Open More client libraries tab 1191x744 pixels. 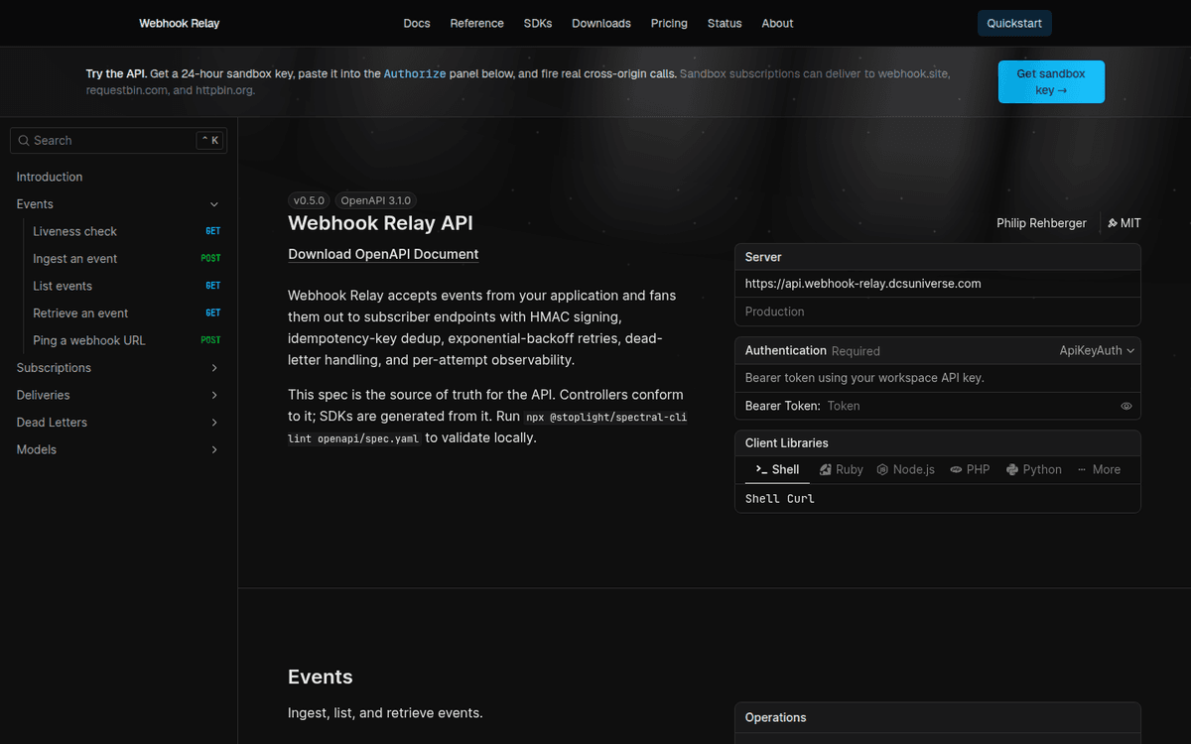click(1098, 469)
